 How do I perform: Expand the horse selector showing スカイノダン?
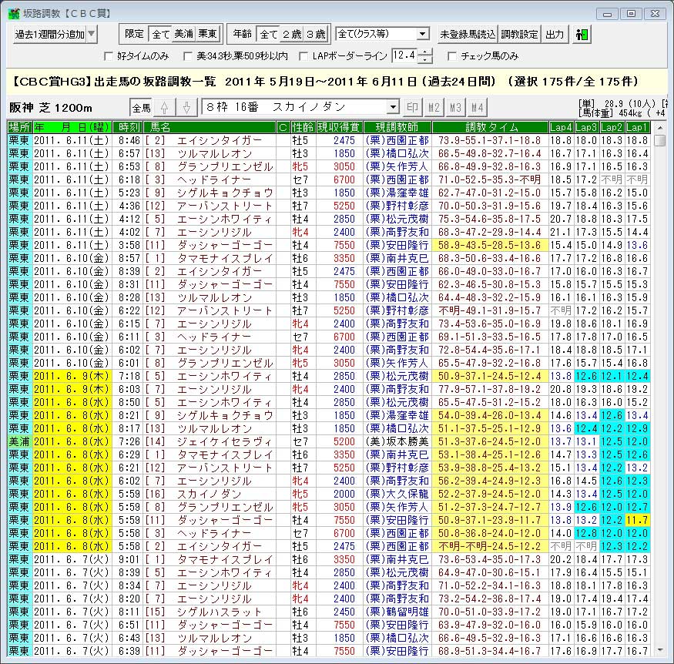394,107
